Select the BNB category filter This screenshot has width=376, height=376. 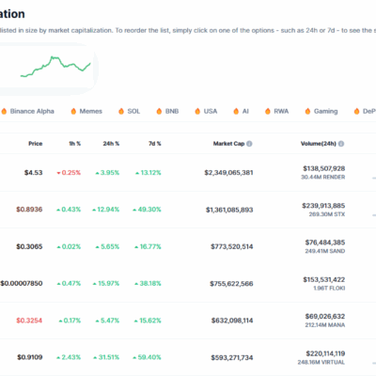pyautogui.click(x=167, y=111)
